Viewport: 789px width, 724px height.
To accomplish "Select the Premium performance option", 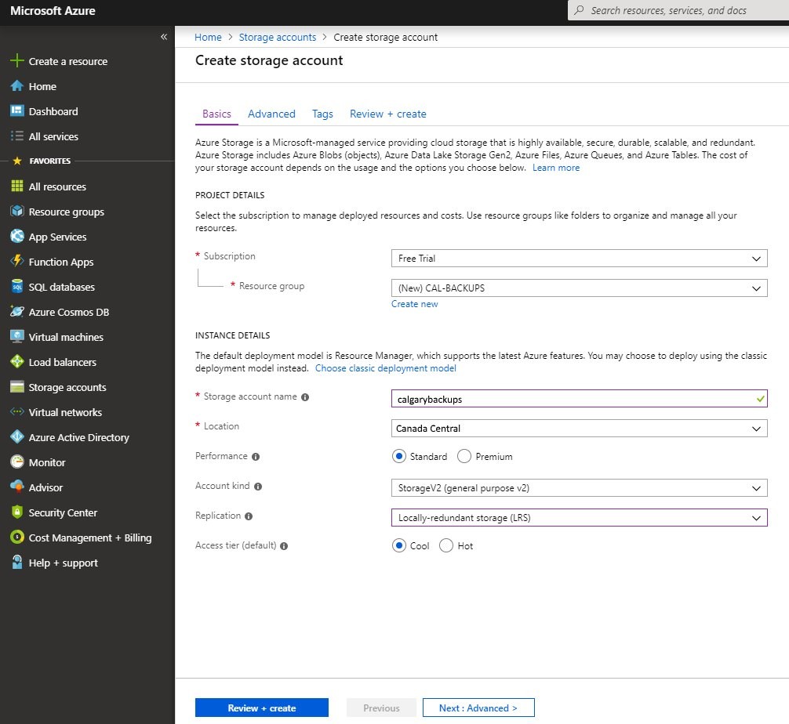I will 464,456.
